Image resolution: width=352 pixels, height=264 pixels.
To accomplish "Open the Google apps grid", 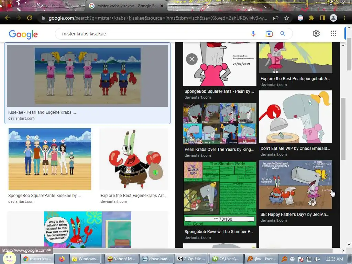I will pos(333,33).
